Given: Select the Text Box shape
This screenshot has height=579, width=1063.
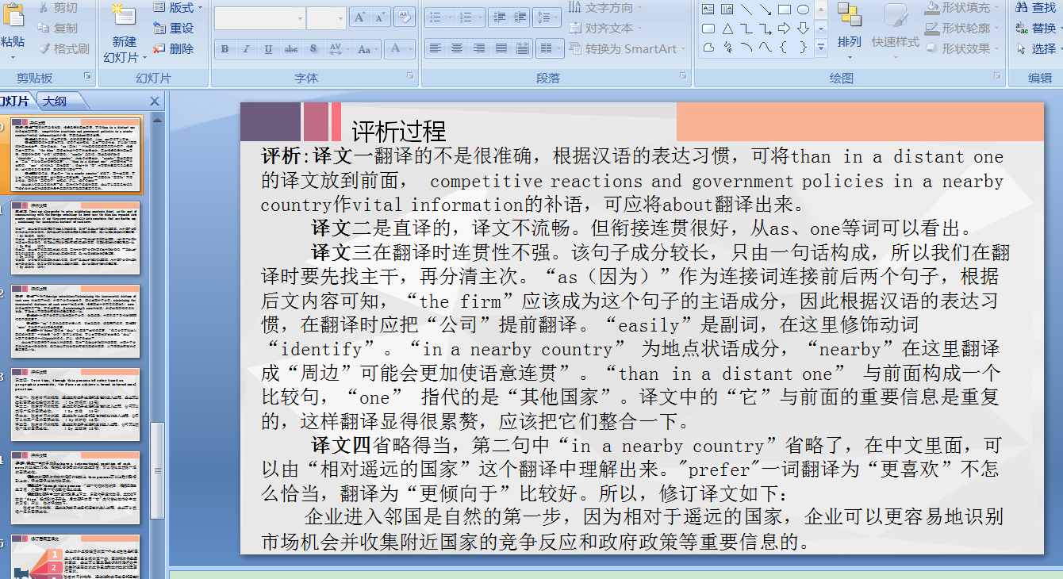Looking at the screenshot, I should click(708, 10).
